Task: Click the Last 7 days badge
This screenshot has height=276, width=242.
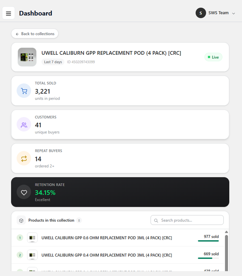Action: (x=53, y=62)
